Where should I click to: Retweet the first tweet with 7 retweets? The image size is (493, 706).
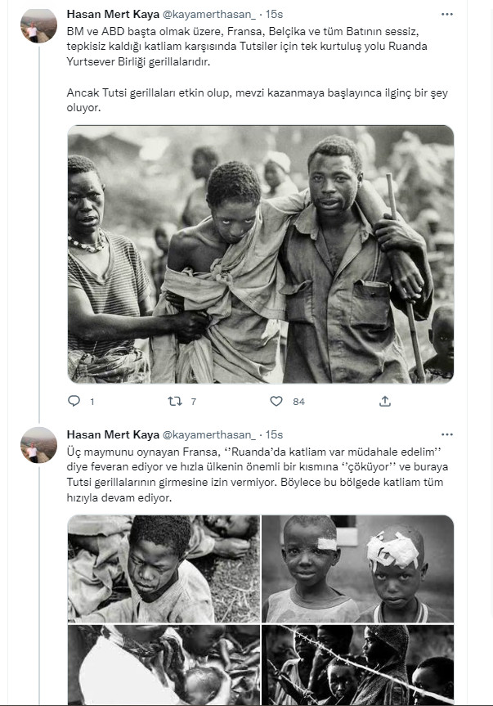pos(175,401)
